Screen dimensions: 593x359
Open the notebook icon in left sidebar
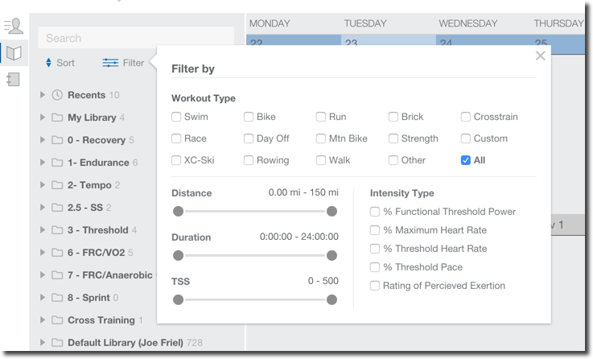click(x=13, y=80)
